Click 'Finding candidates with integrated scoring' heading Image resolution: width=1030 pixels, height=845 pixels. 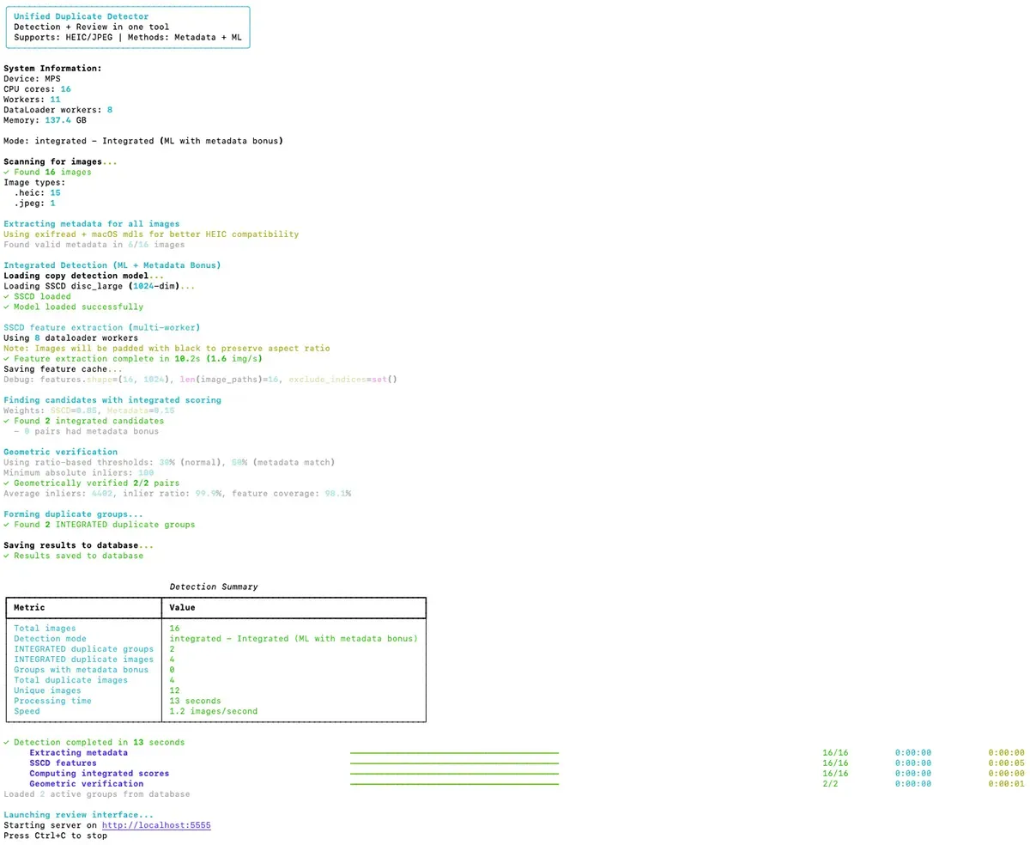pos(112,400)
